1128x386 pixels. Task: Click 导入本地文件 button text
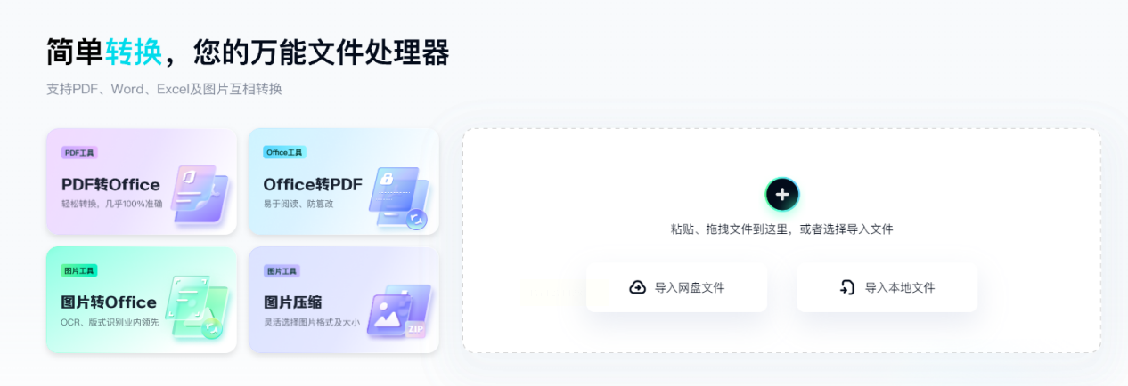tap(900, 287)
